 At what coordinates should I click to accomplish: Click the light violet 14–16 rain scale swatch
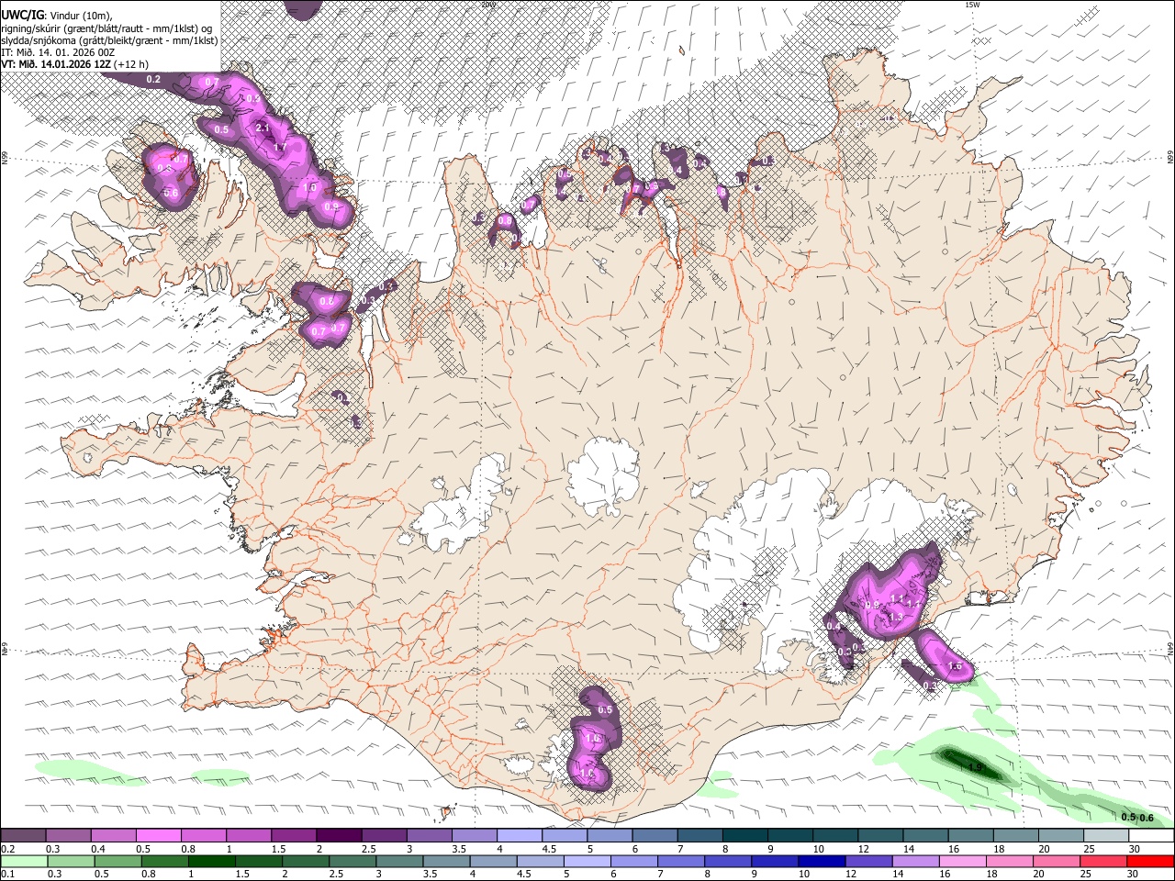pos(916,861)
